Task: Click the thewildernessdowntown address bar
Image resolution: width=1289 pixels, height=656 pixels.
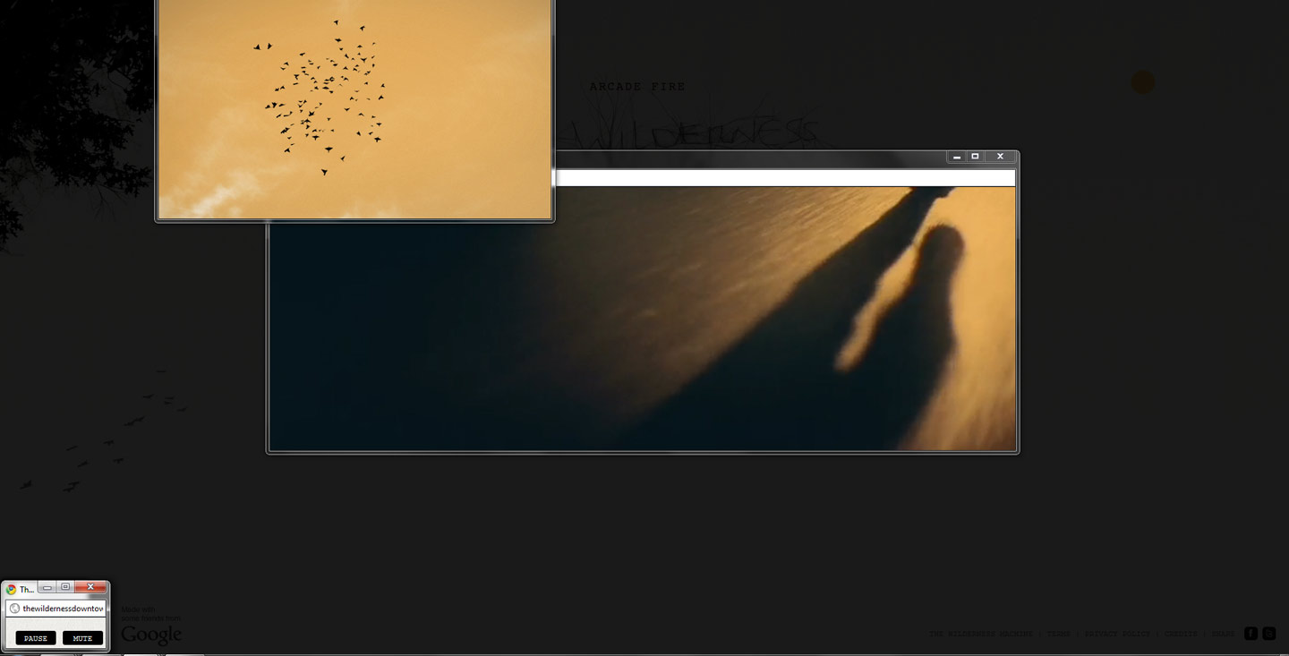Action: coord(55,608)
